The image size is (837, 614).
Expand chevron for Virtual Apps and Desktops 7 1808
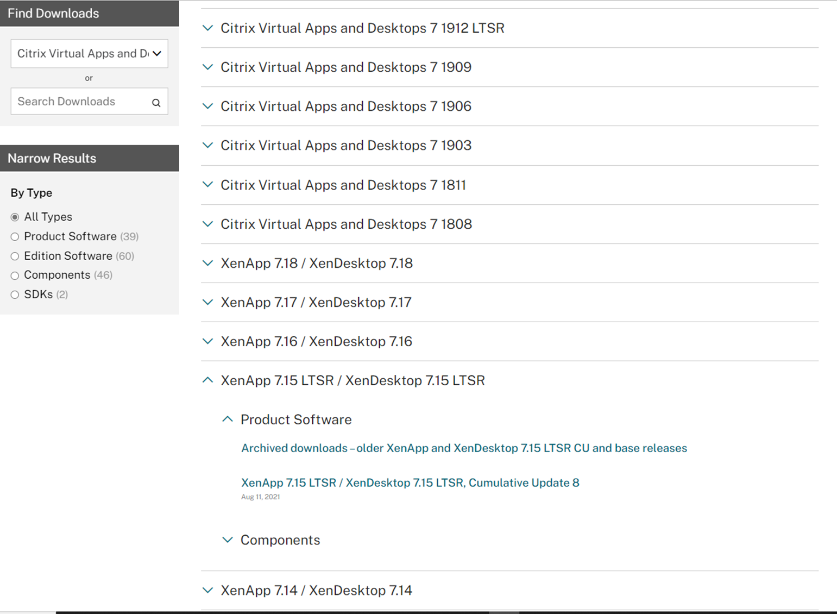point(207,224)
